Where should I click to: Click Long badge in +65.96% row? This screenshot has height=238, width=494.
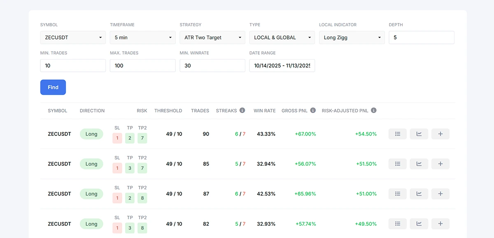(91, 194)
